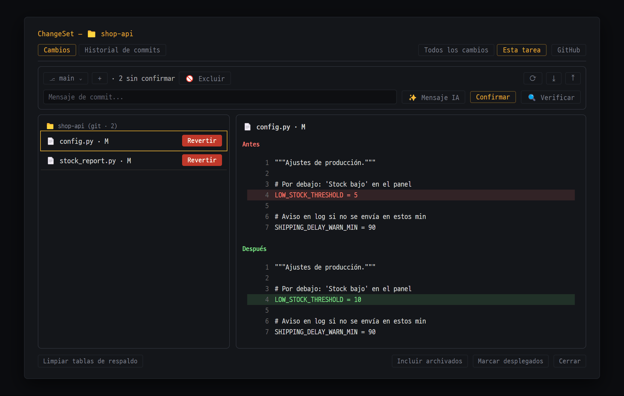The image size is (624, 396).
Task: Select the Esta tarea filter
Action: [522, 50]
